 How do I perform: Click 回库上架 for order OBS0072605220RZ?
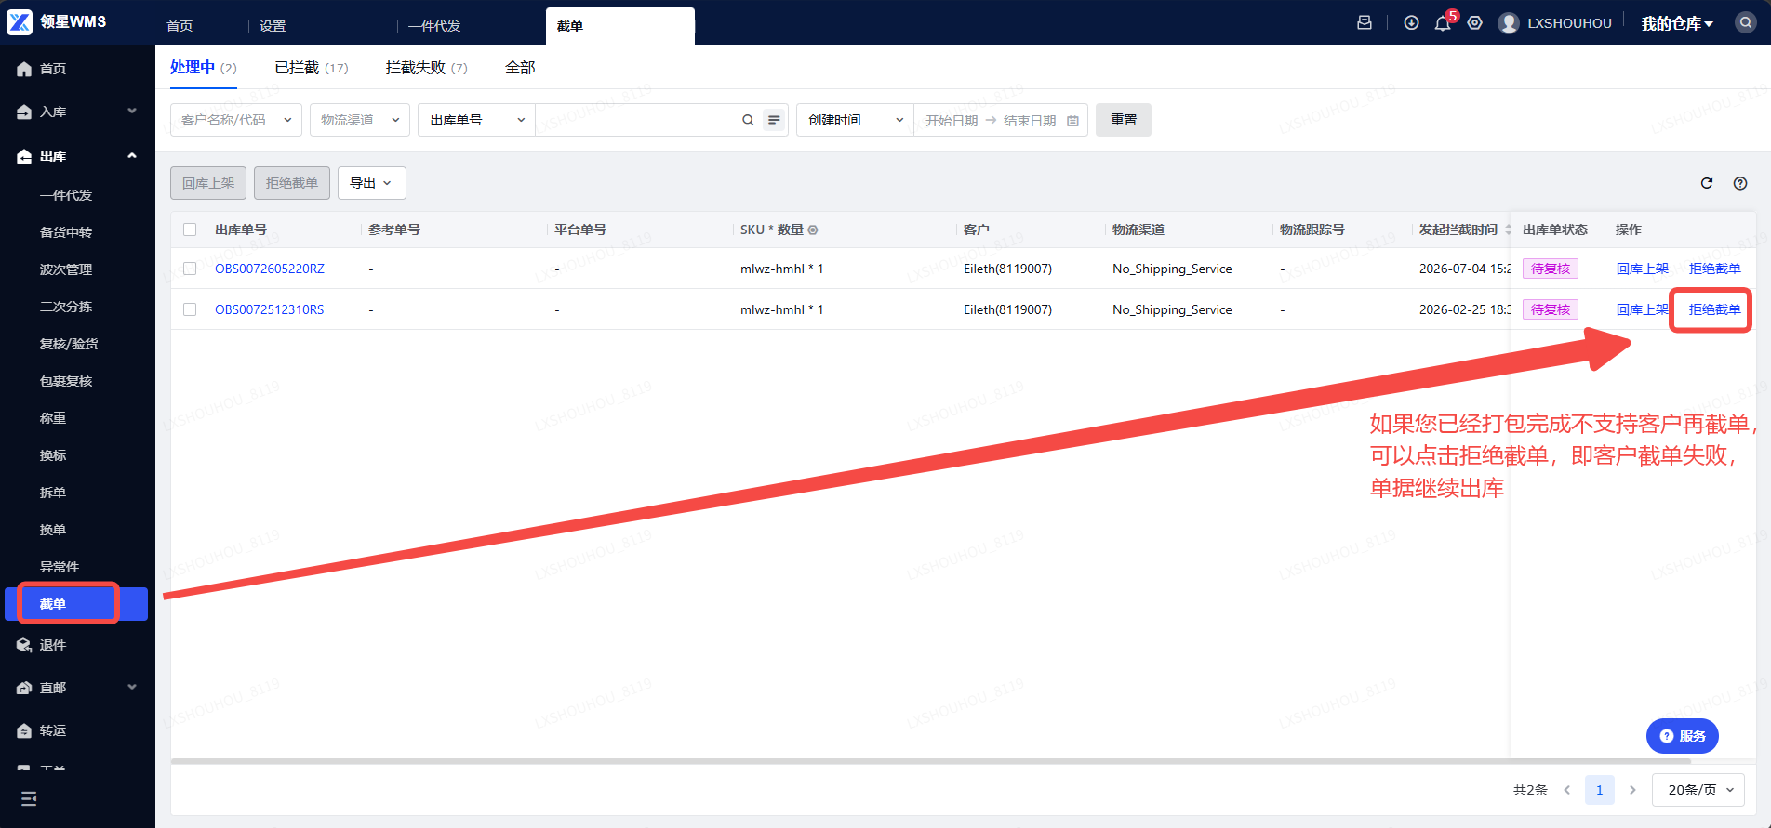[x=1643, y=269]
